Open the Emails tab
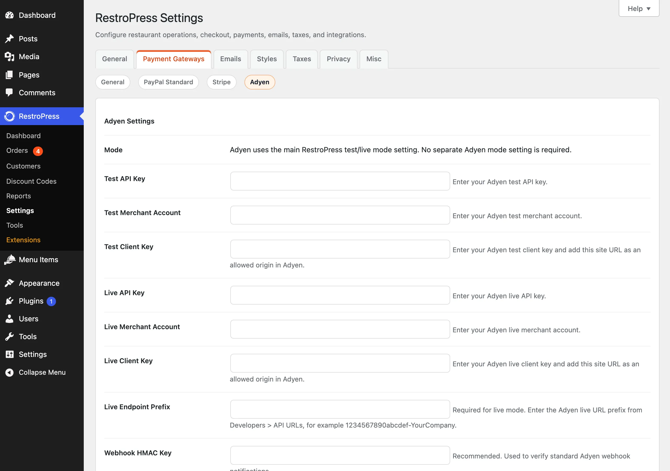 [x=231, y=59]
